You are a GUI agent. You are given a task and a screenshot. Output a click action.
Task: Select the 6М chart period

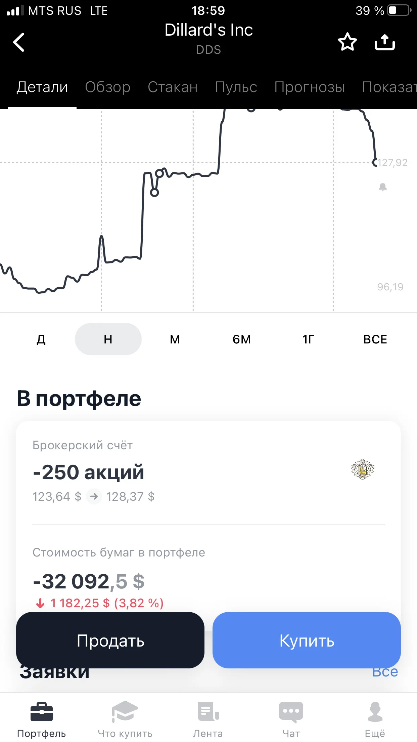coord(242,339)
